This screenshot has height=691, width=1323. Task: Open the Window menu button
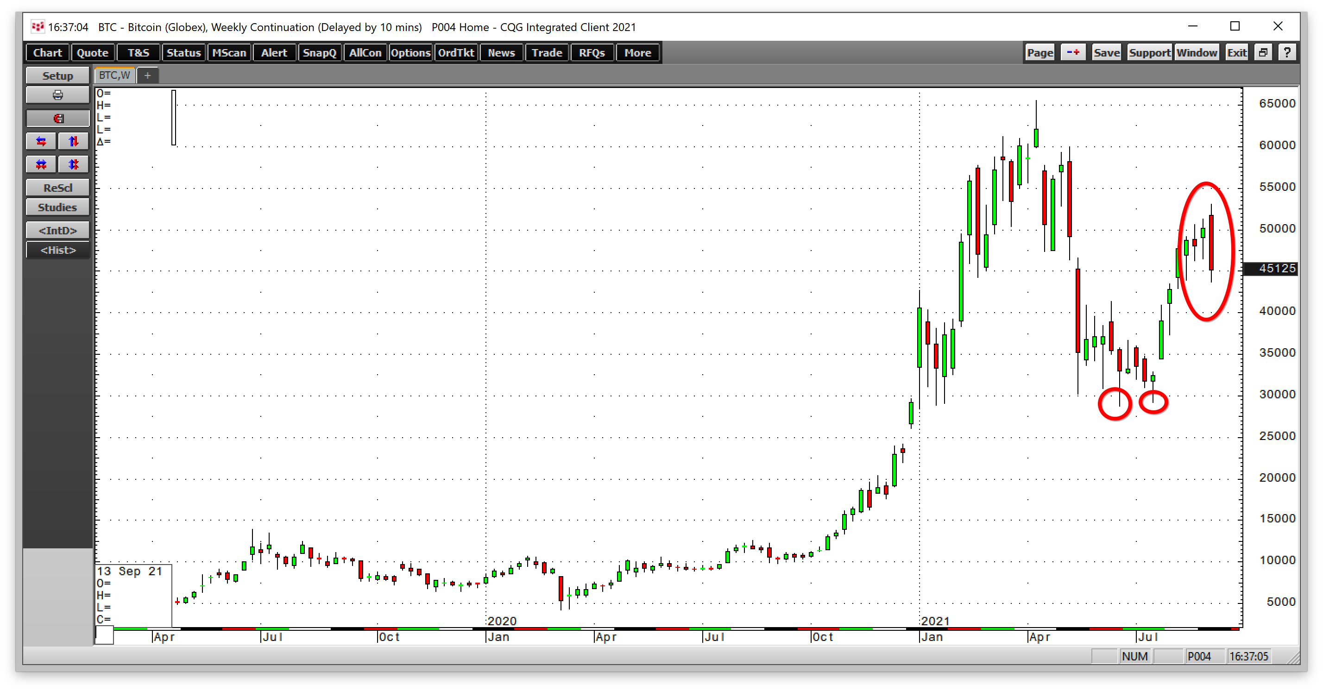pyautogui.click(x=1196, y=53)
